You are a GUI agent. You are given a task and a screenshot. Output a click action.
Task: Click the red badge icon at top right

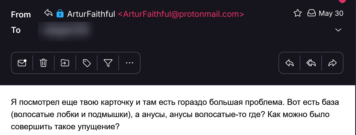342,1
